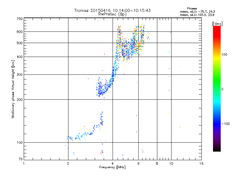
Task: Click the y-axis '100' tick label
Action: [20, 143]
